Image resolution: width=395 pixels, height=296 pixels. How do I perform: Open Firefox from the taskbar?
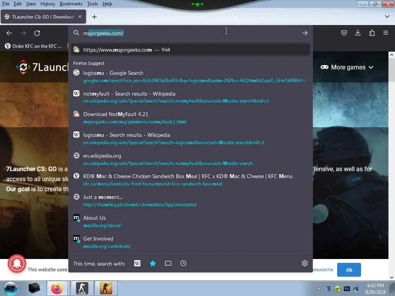(57, 288)
